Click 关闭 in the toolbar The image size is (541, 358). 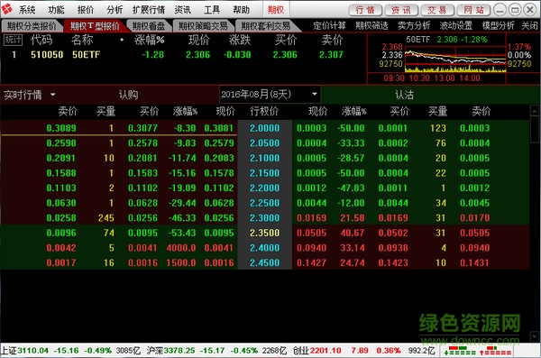(529, 25)
